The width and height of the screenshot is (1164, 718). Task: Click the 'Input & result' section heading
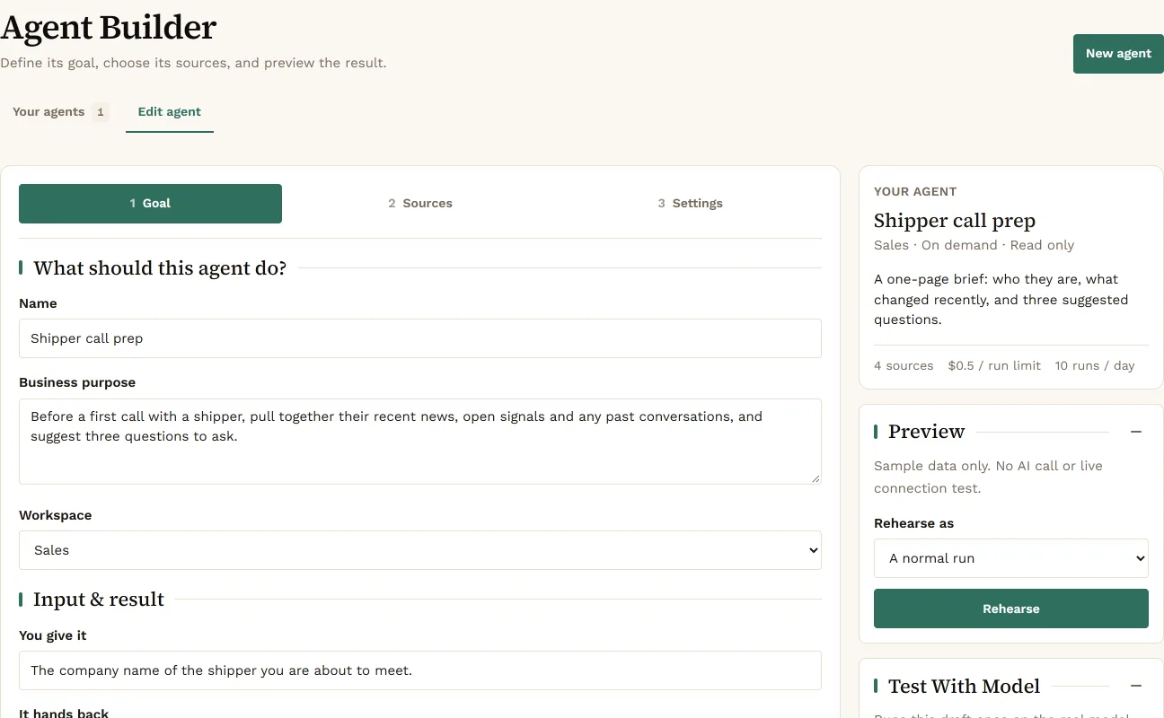click(x=99, y=600)
